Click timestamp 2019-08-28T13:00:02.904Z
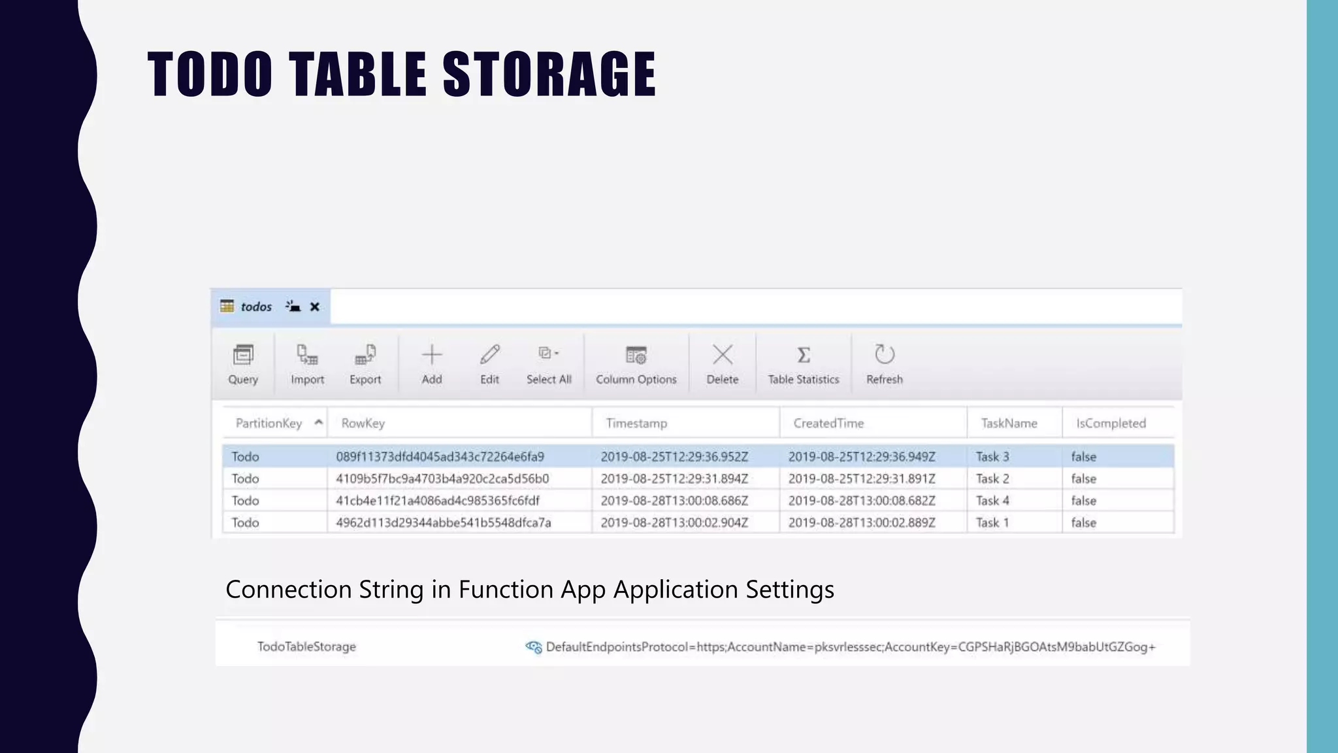This screenshot has height=753, width=1338. click(674, 522)
